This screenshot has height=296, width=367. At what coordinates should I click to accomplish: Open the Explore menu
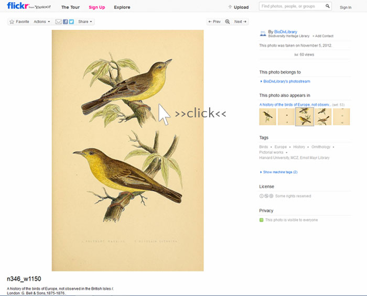point(122,7)
